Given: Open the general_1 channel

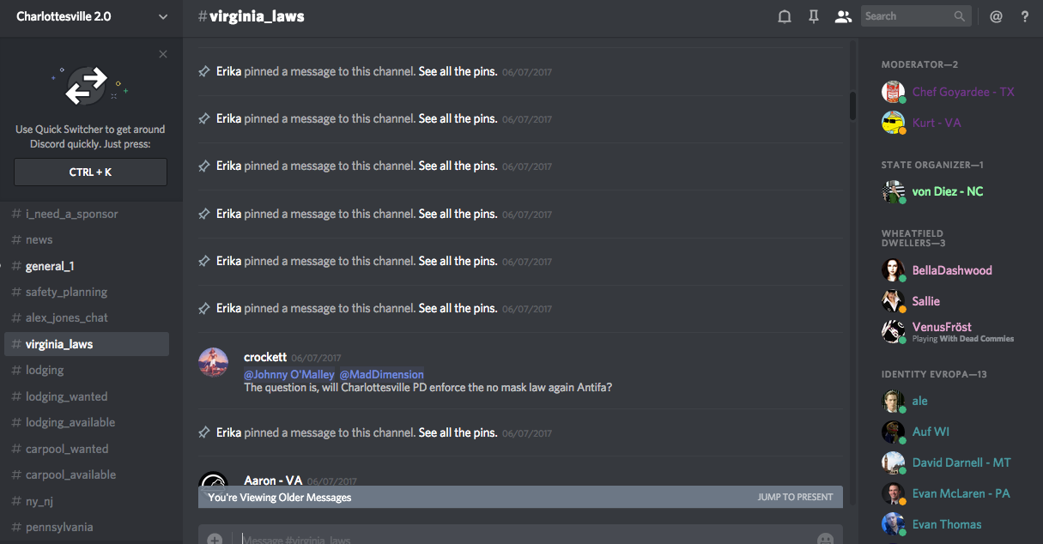Looking at the screenshot, I should [x=50, y=266].
